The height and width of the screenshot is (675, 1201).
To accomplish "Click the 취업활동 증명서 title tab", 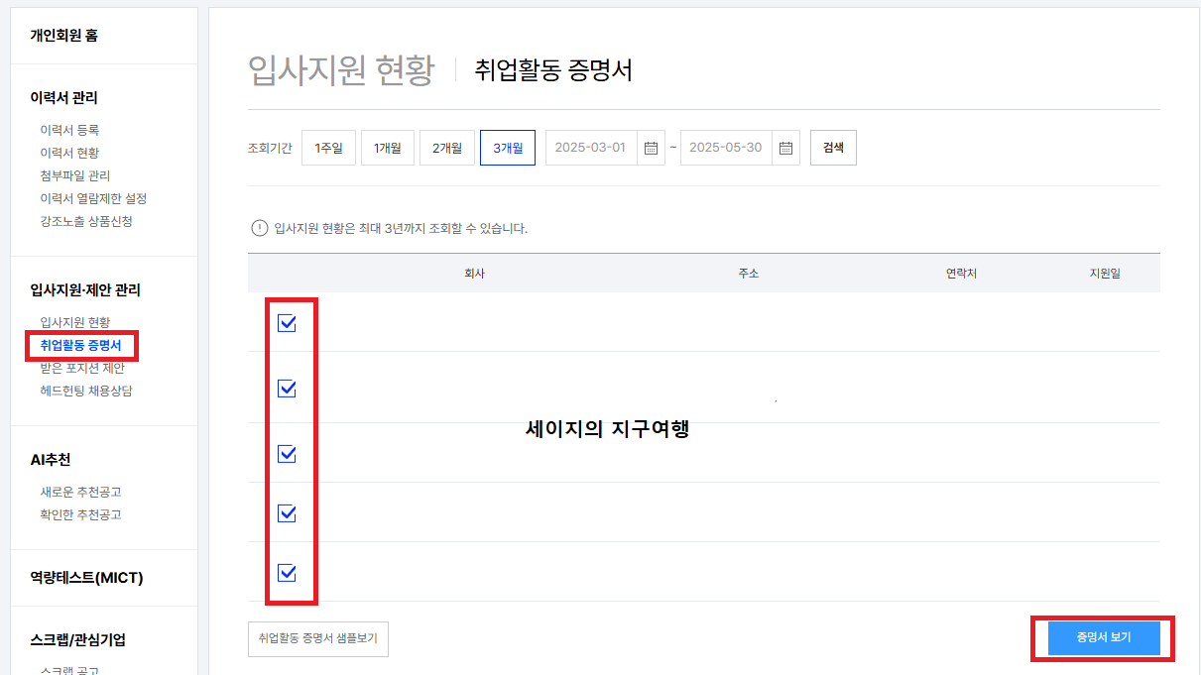I will point(553,70).
